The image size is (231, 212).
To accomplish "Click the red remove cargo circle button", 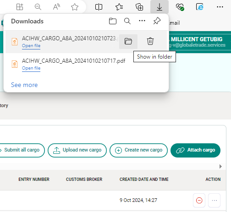I will point(199,201).
